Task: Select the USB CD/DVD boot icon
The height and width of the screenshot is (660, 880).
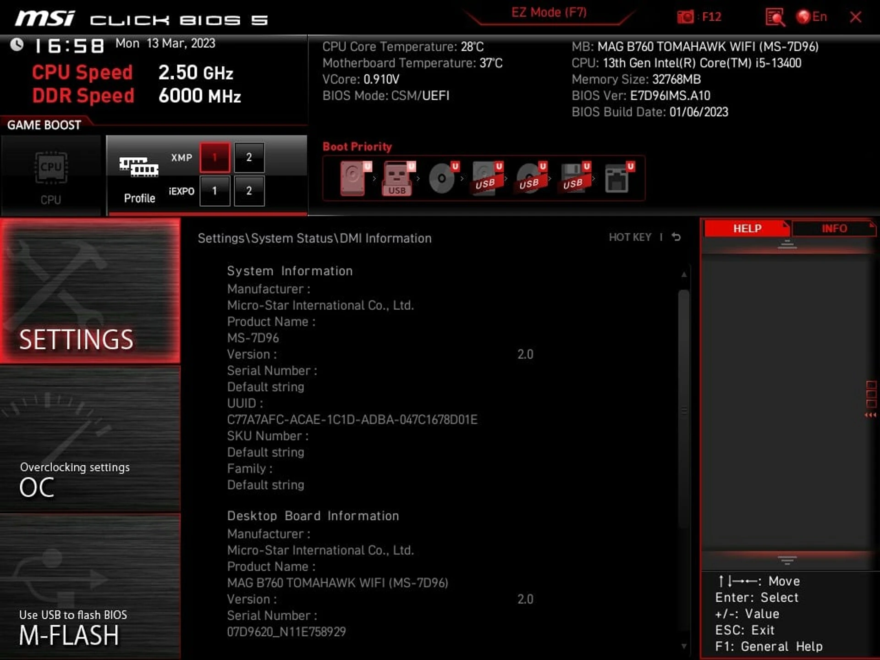Action: click(530, 178)
